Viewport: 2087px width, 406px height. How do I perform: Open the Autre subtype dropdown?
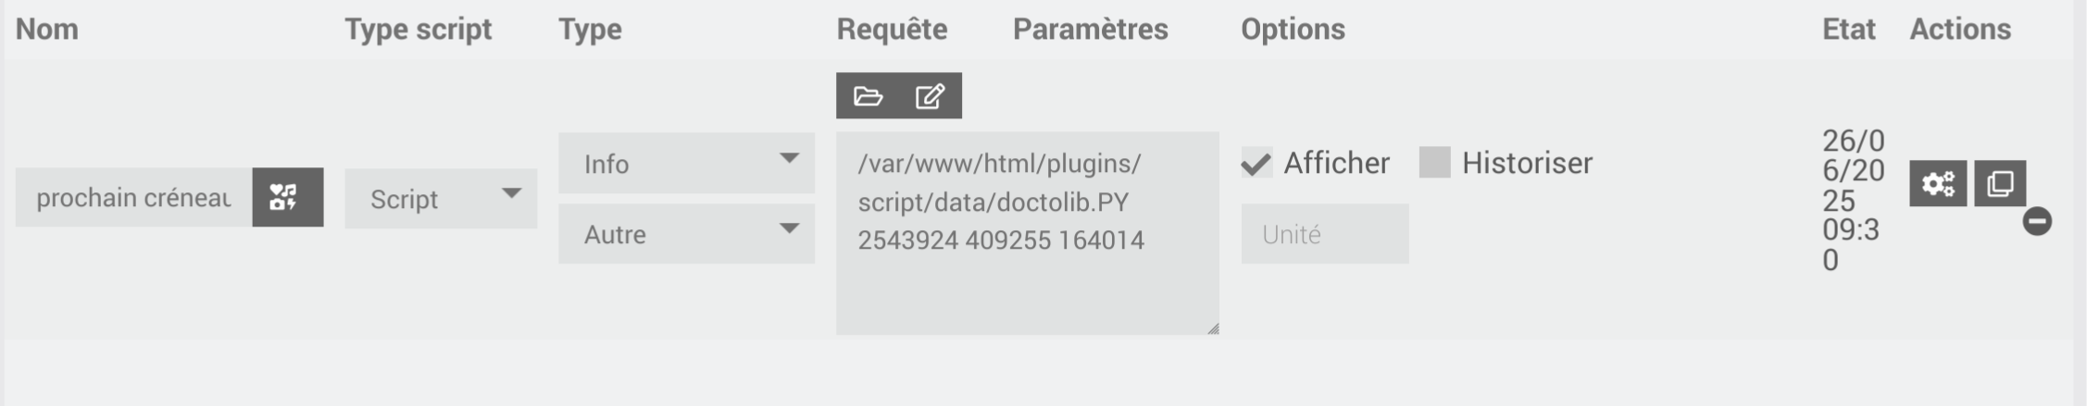[686, 234]
